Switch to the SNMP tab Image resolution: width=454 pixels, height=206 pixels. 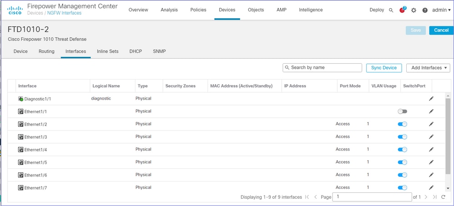click(x=159, y=51)
